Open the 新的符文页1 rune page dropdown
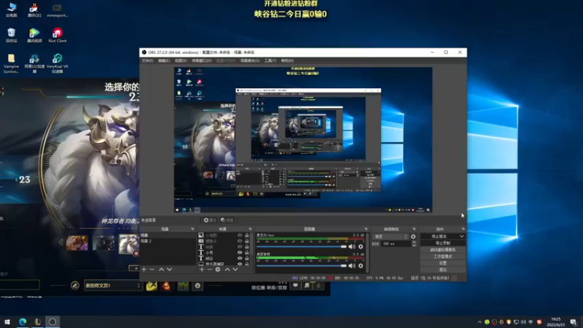Image resolution: width=583 pixels, height=328 pixels. click(x=113, y=285)
